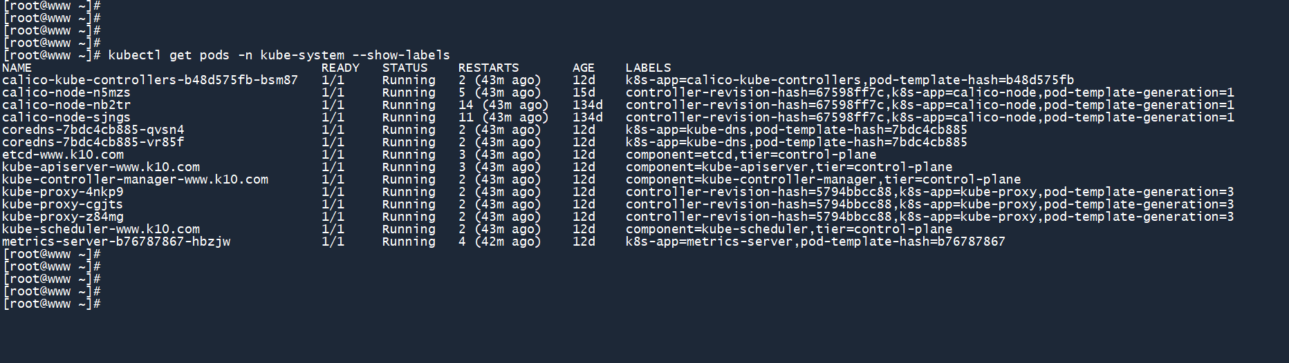Screen dimensions: 1289x363
Task: Select the metrics-server-b76787867-hbzjw pod name
Action: point(116,242)
